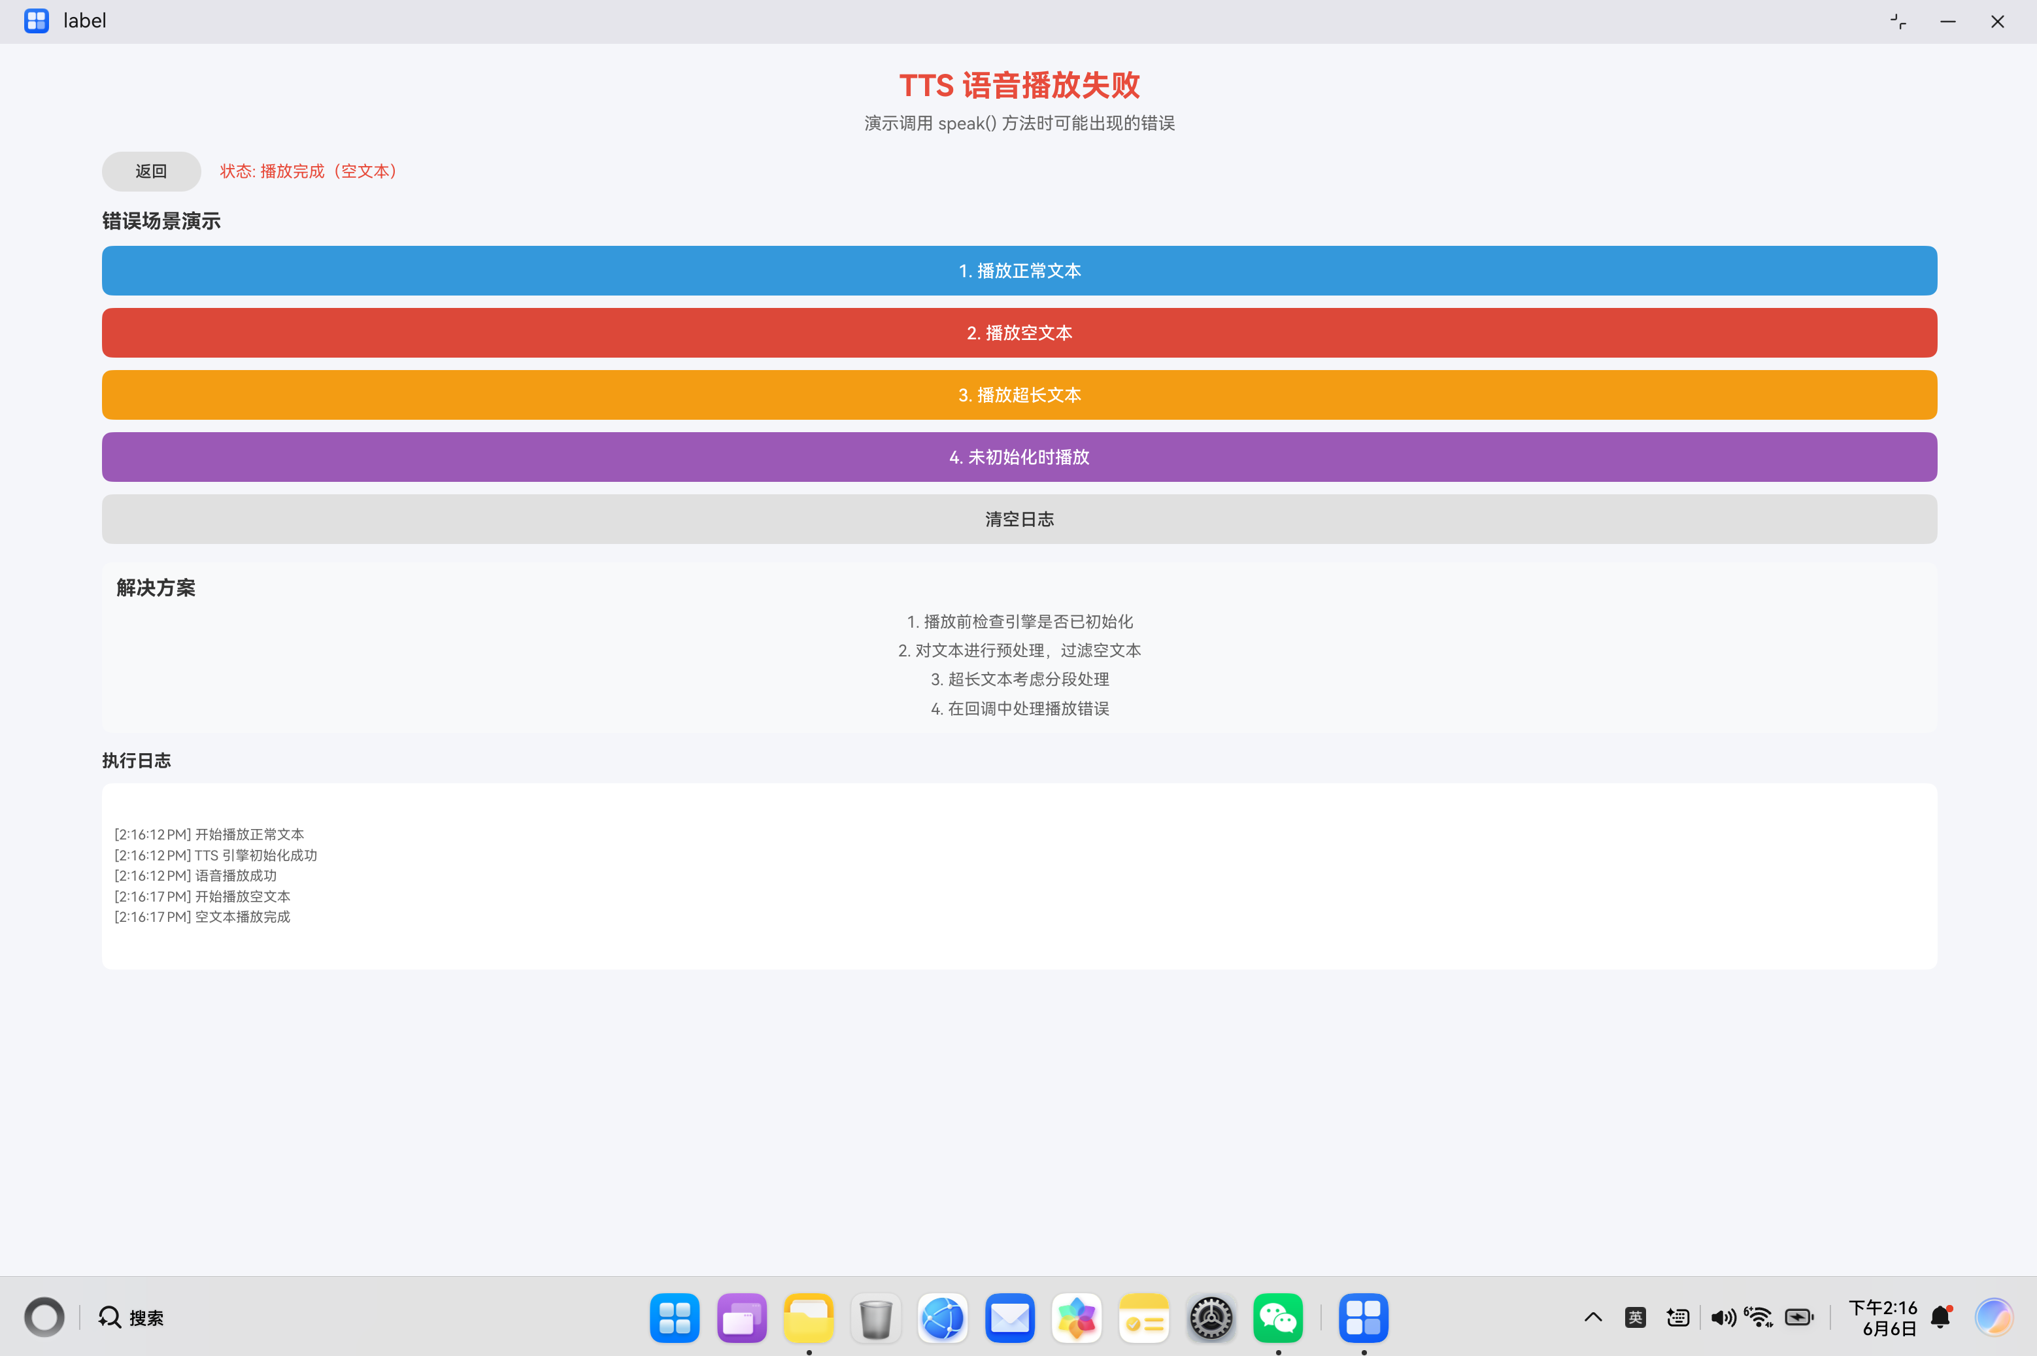Image resolution: width=2037 pixels, height=1356 pixels.
Task: Click the window restore-size icon in title bar
Action: pyautogui.click(x=1898, y=22)
